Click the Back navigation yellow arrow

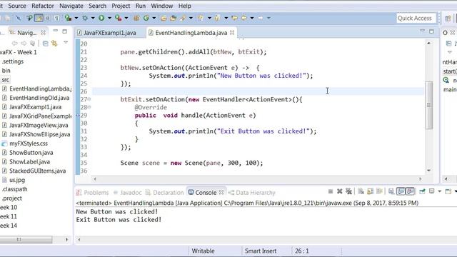(x=244, y=18)
